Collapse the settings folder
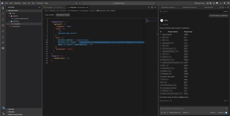Image resolution: width=230 pixels, height=116 pixels. coord(9,21)
